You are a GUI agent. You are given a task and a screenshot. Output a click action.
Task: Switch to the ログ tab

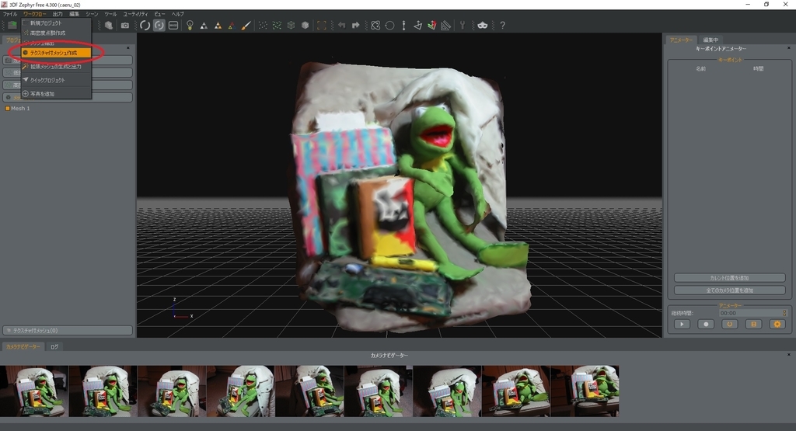pyautogui.click(x=54, y=347)
